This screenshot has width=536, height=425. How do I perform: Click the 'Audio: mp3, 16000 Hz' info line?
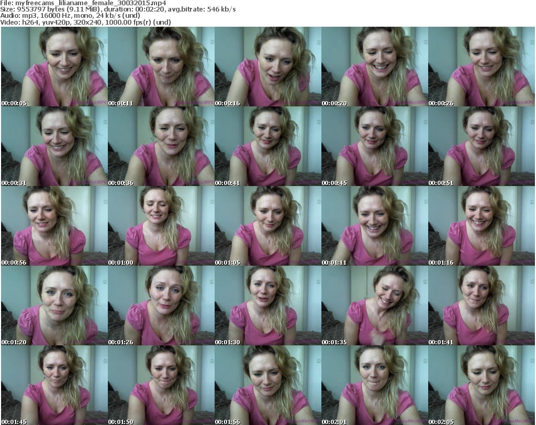pyautogui.click(x=70, y=16)
